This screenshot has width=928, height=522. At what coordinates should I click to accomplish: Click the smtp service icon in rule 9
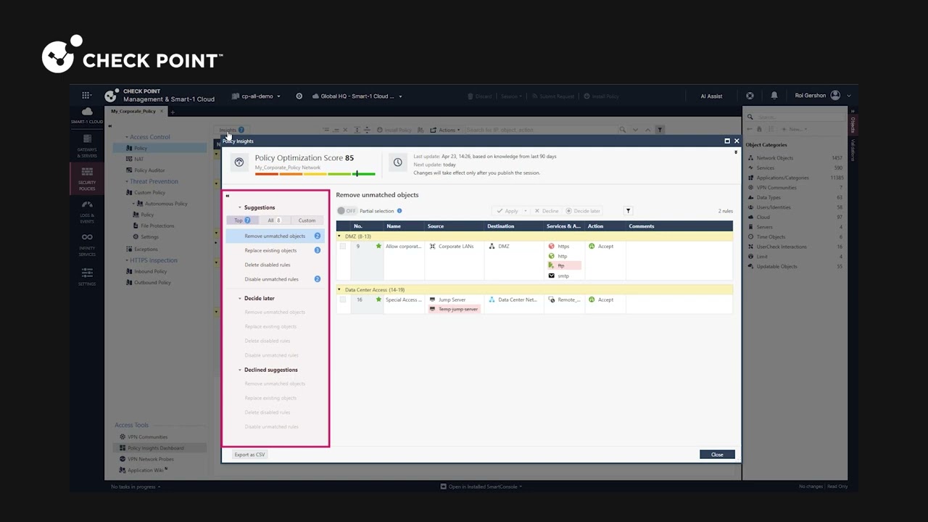(x=551, y=275)
